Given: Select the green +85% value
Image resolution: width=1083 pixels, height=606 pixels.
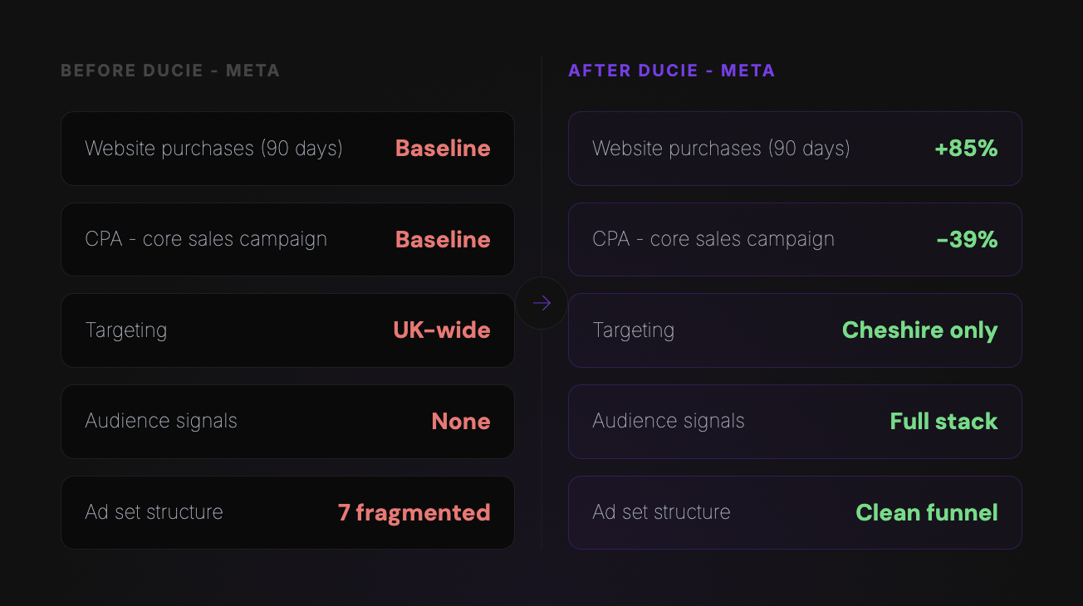Looking at the screenshot, I should click(x=966, y=149).
